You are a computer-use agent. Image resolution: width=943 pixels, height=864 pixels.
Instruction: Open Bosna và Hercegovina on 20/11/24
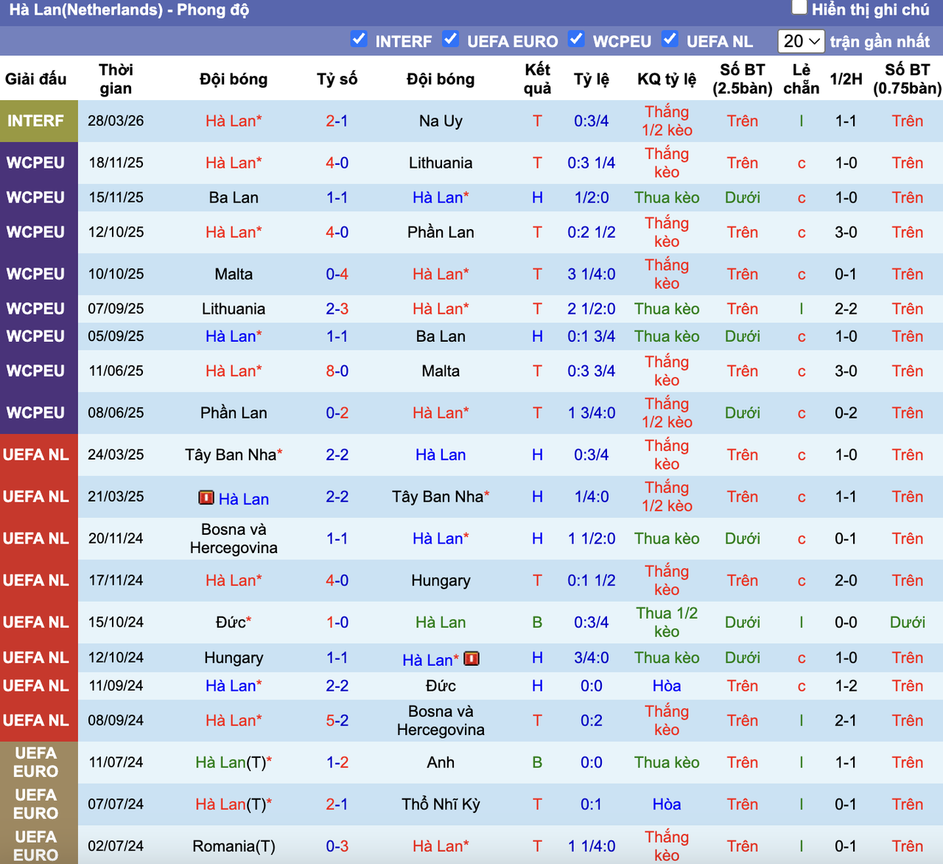click(234, 538)
